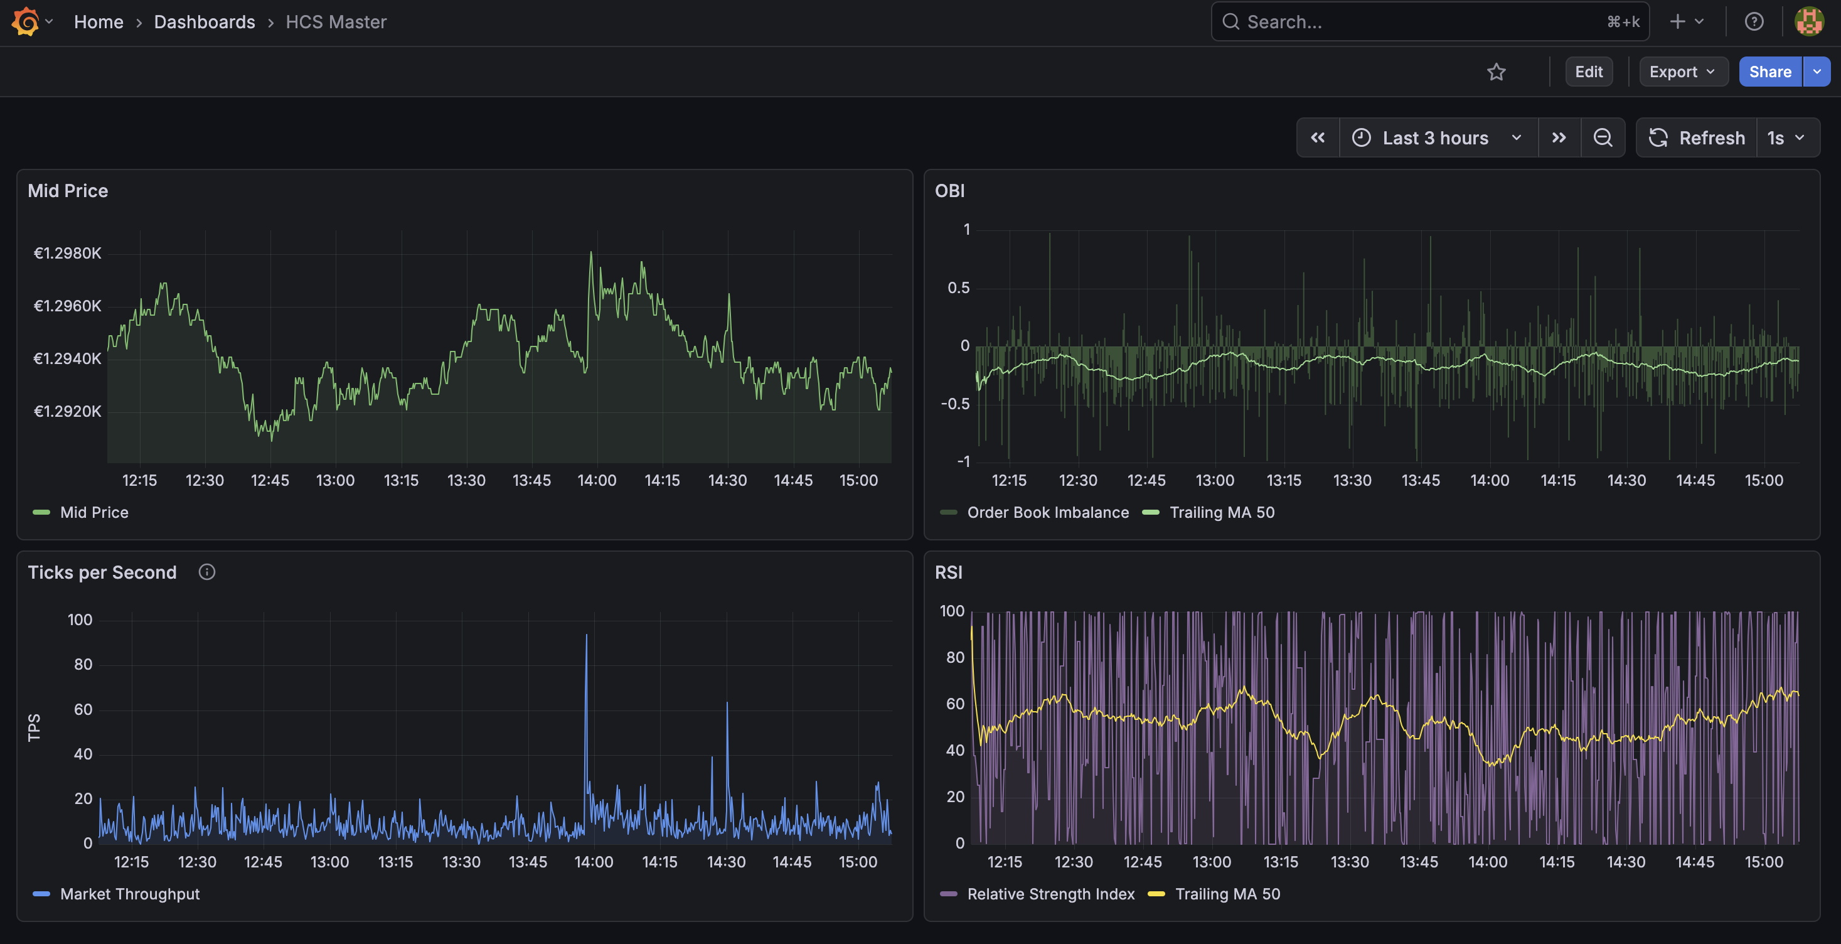Star this dashboard as favorite

pyautogui.click(x=1496, y=72)
